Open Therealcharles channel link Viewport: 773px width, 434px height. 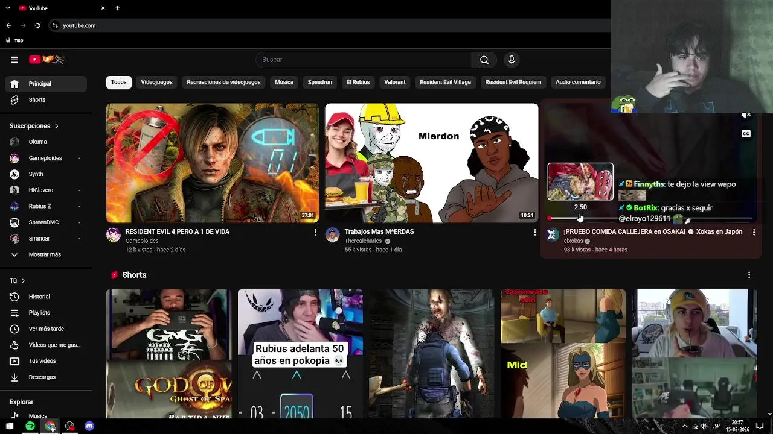coord(363,241)
